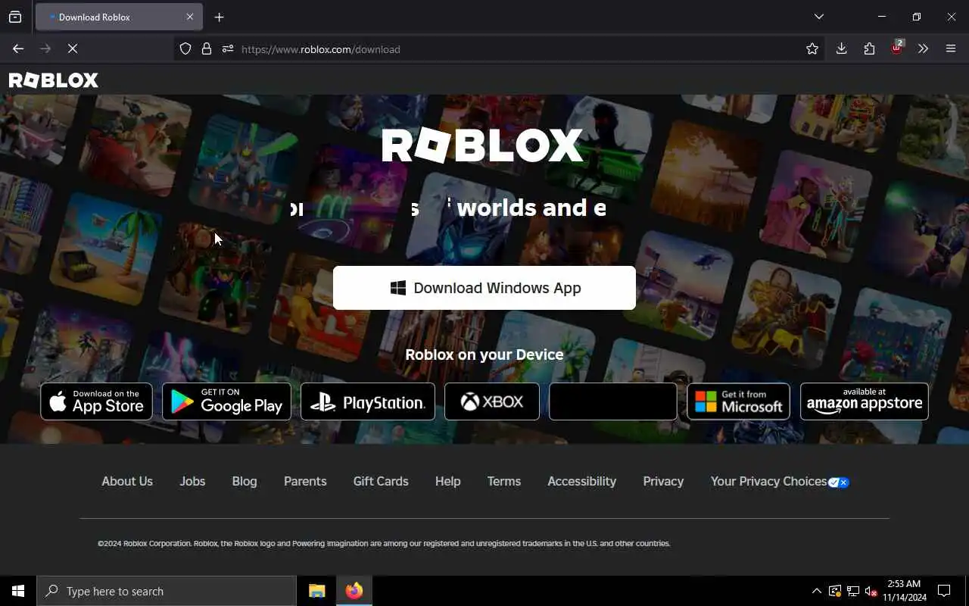Show more toolbar tools chevrons
This screenshot has width=969, height=606.
923,48
